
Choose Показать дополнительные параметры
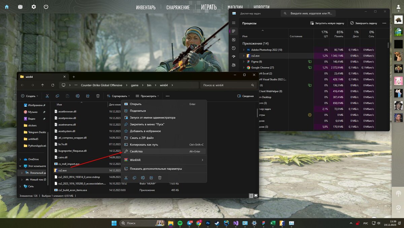pyautogui.click(x=164, y=169)
